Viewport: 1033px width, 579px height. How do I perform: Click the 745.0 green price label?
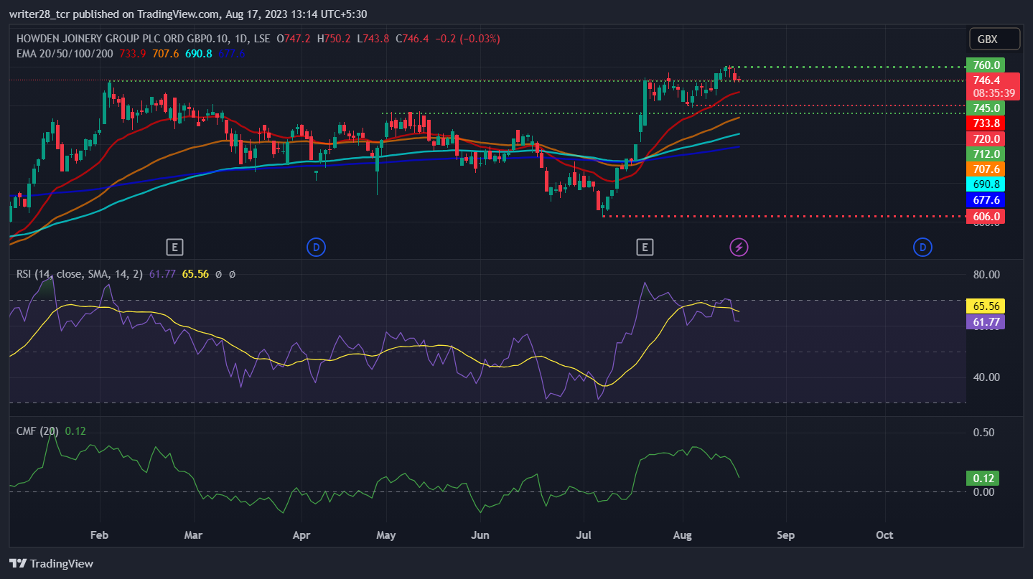point(986,108)
